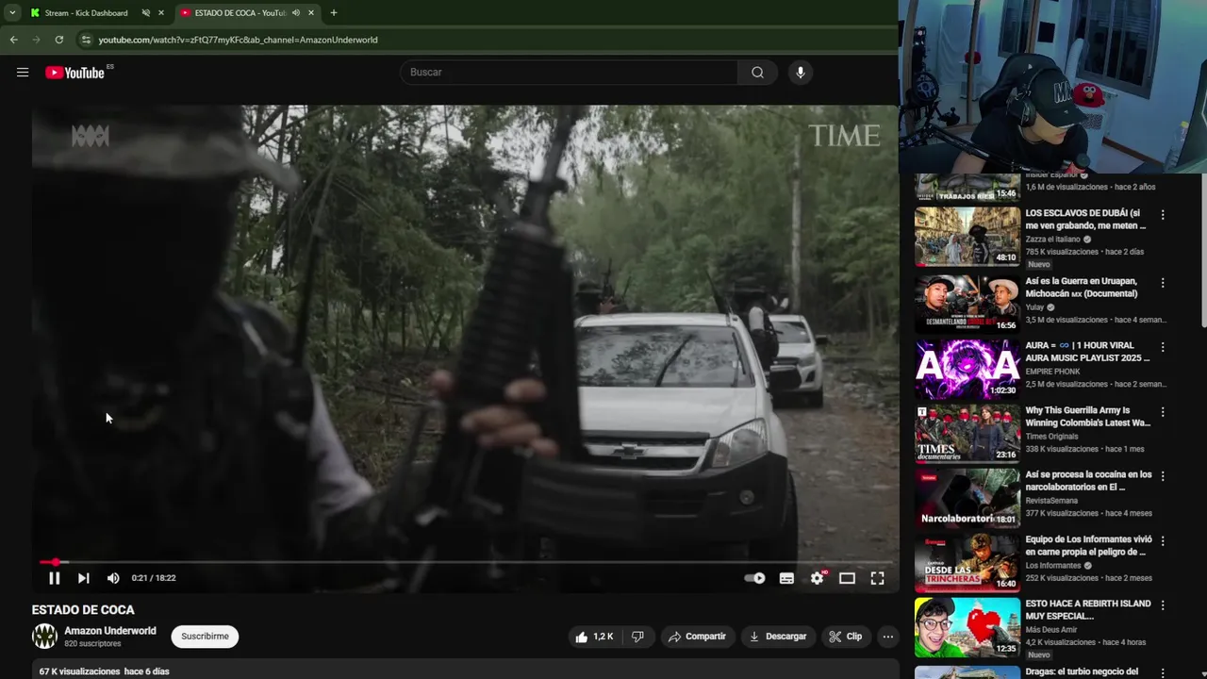Mute the video player volume
This screenshot has width=1207, height=679.
tap(113, 578)
